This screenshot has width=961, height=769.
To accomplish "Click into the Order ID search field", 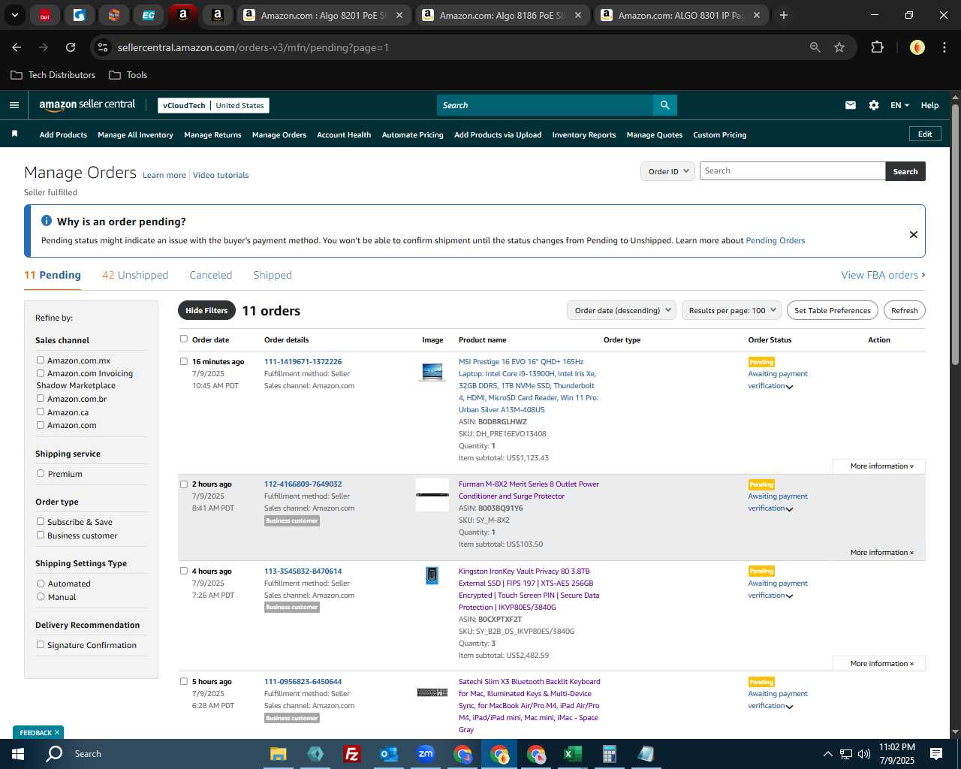I will [792, 171].
